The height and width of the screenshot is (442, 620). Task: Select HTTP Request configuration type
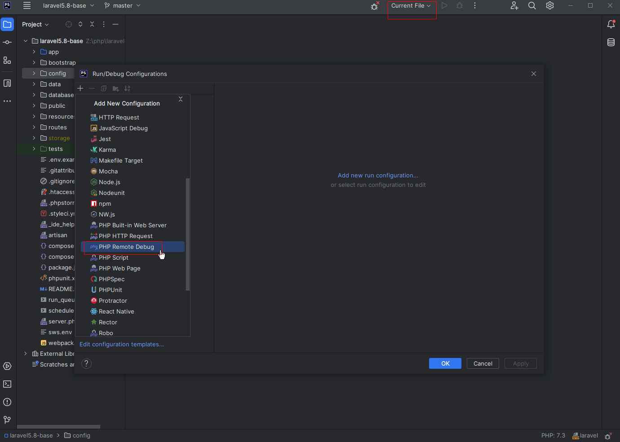133,117
